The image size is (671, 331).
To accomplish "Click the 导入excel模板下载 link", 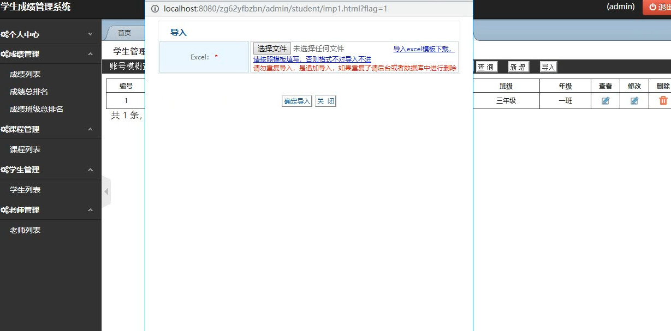I will click(424, 49).
